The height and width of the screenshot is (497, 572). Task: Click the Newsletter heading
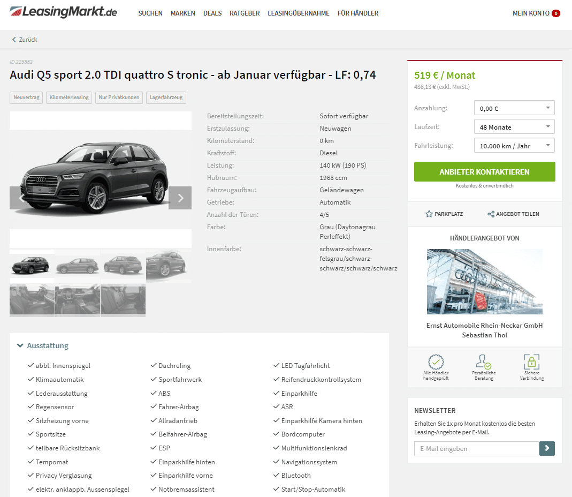coord(434,410)
